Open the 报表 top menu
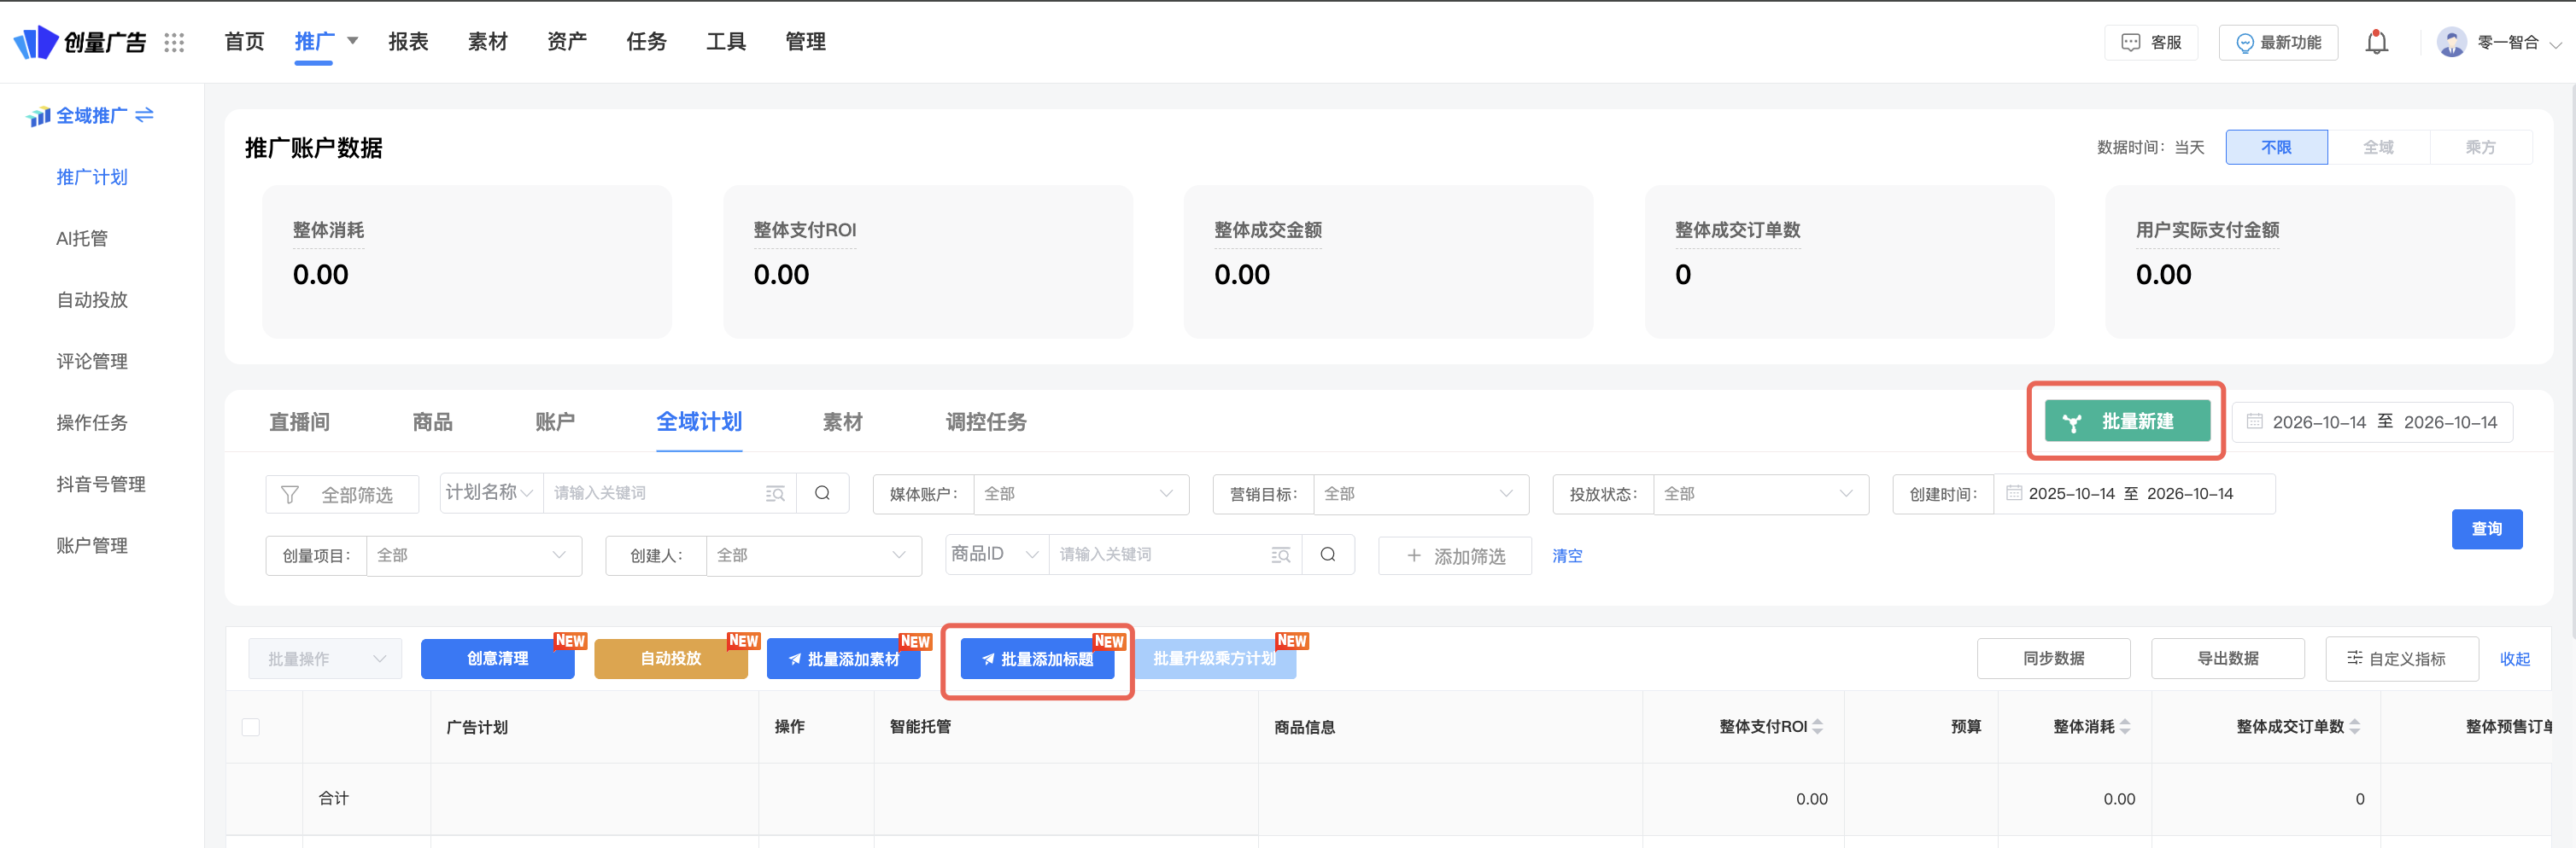 [408, 42]
